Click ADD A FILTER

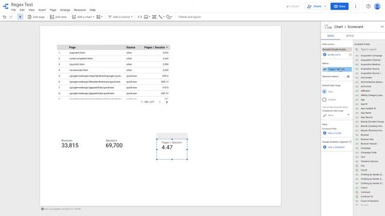pyautogui.click(x=332, y=133)
